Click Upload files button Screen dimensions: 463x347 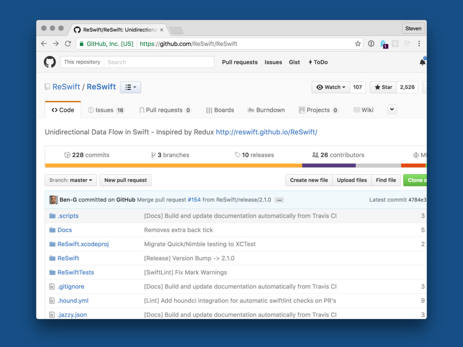click(x=352, y=180)
